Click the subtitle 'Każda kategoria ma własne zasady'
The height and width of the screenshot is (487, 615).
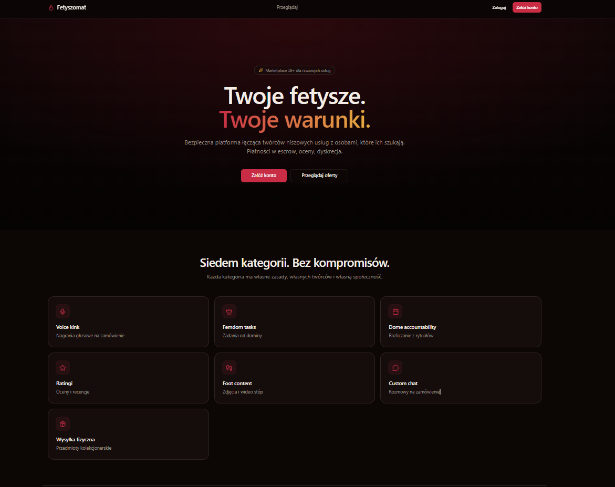click(295, 277)
